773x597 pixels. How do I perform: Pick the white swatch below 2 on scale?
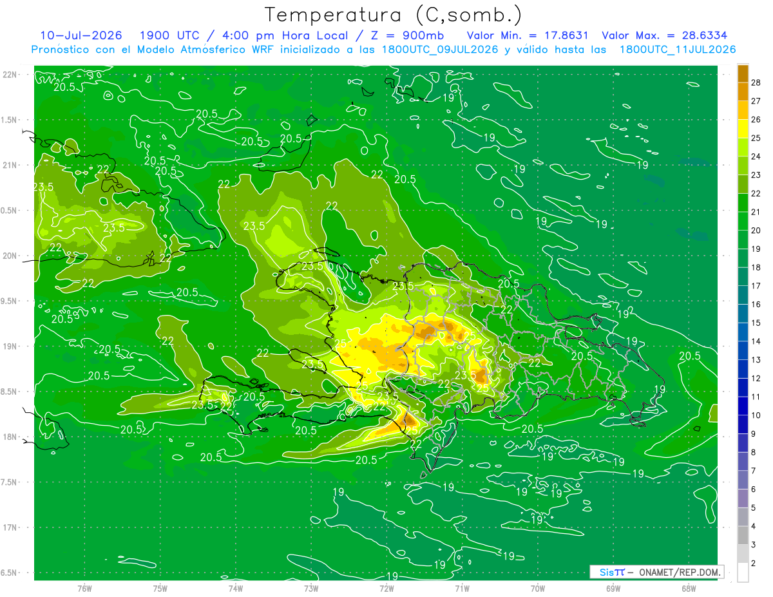coord(743,572)
